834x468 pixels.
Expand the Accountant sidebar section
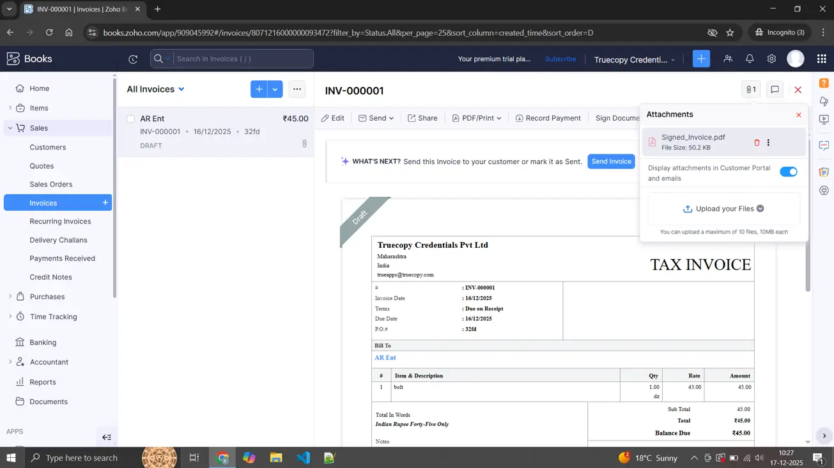click(10, 362)
